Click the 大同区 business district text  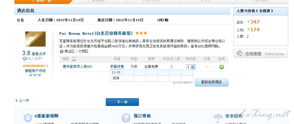click(x=83, y=51)
